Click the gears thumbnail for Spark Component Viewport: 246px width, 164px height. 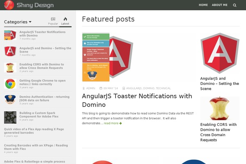[x=10, y=117]
